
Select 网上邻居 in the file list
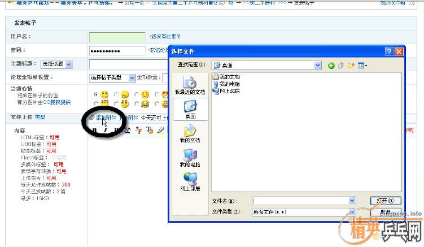[x=226, y=91]
